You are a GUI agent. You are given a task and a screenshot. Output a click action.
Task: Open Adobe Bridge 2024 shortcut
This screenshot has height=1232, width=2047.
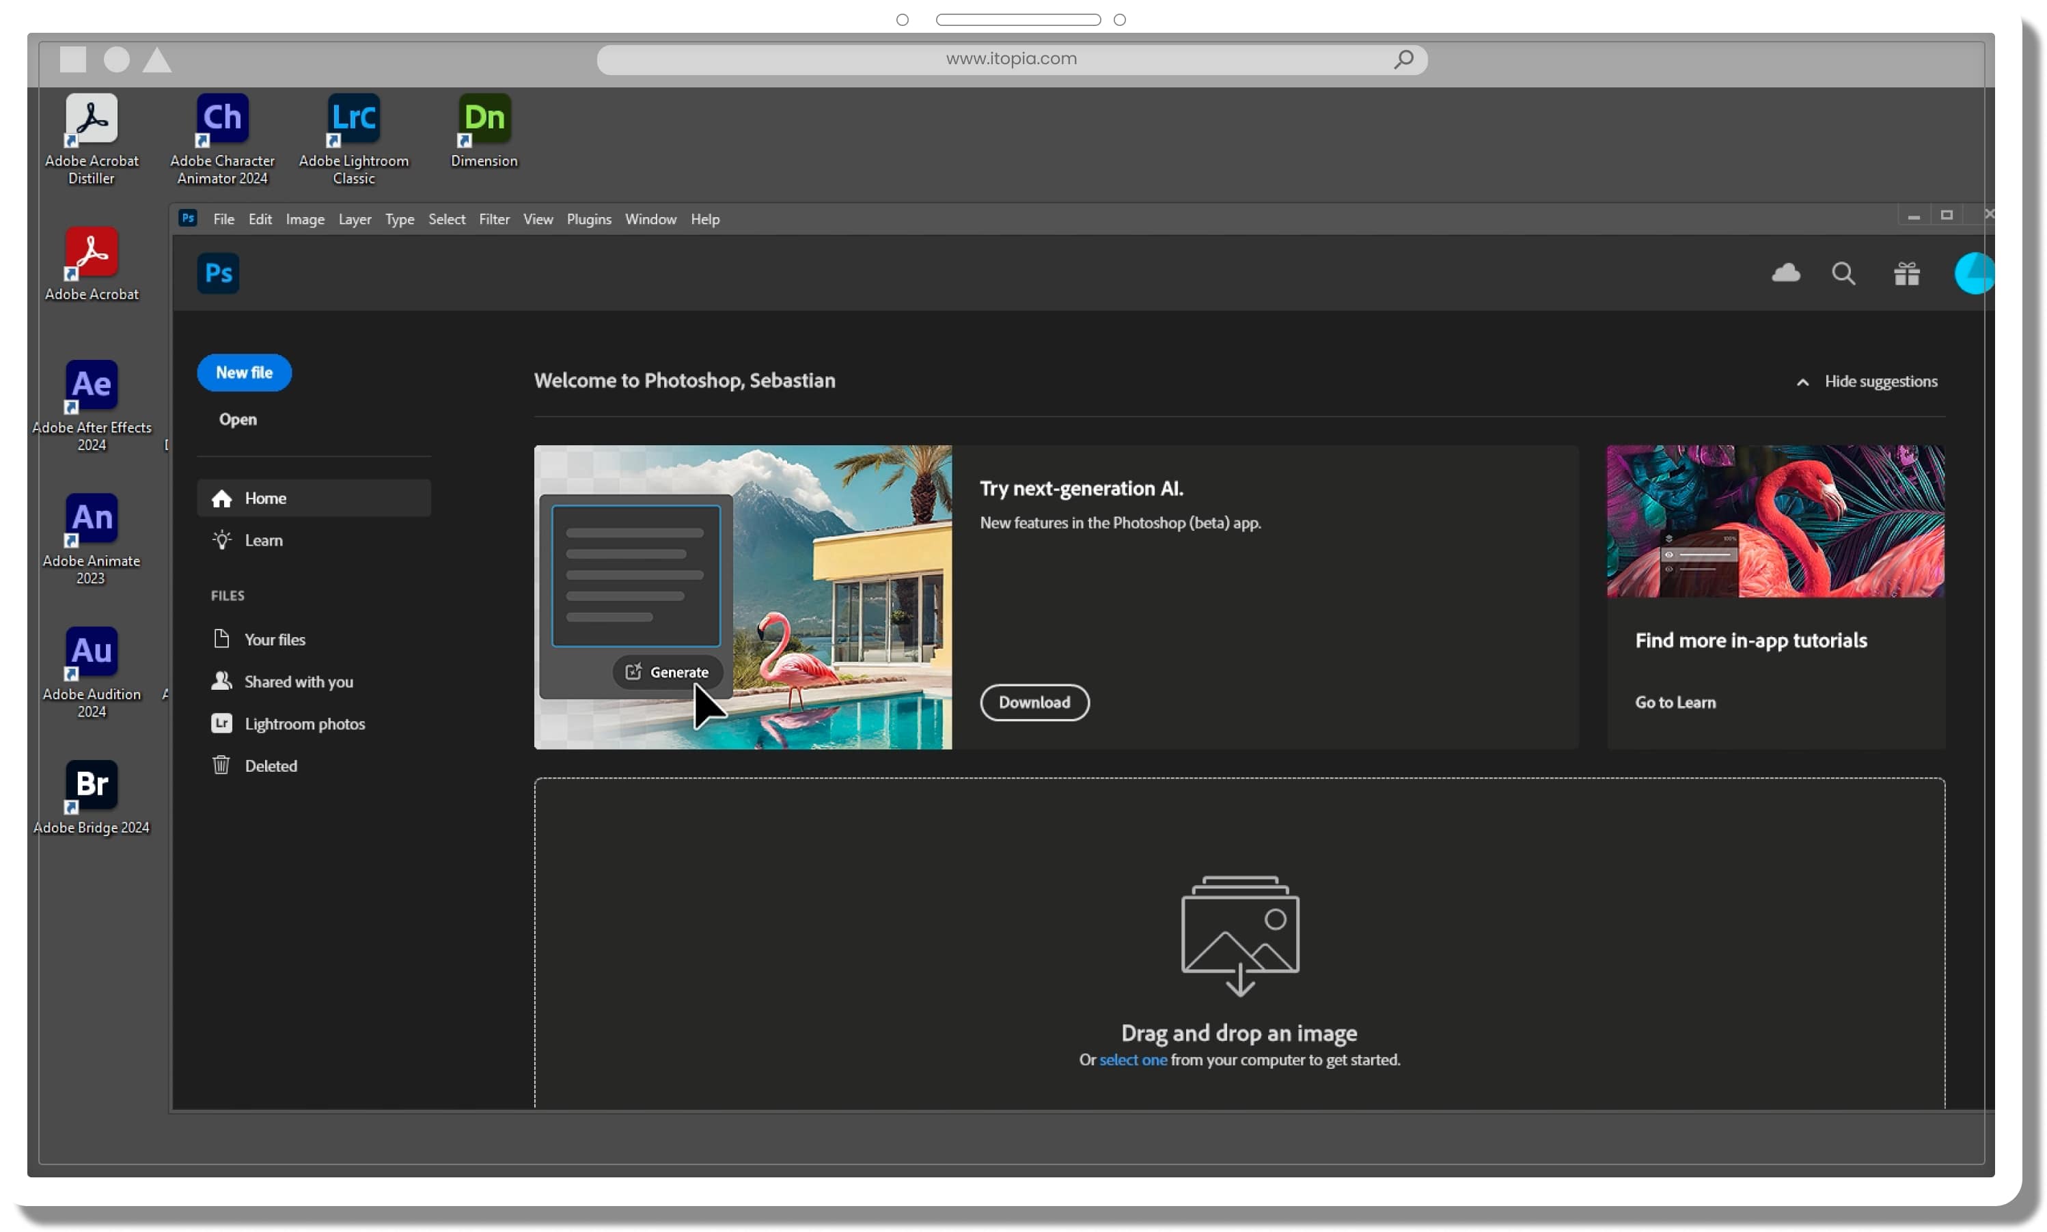pos(92,797)
